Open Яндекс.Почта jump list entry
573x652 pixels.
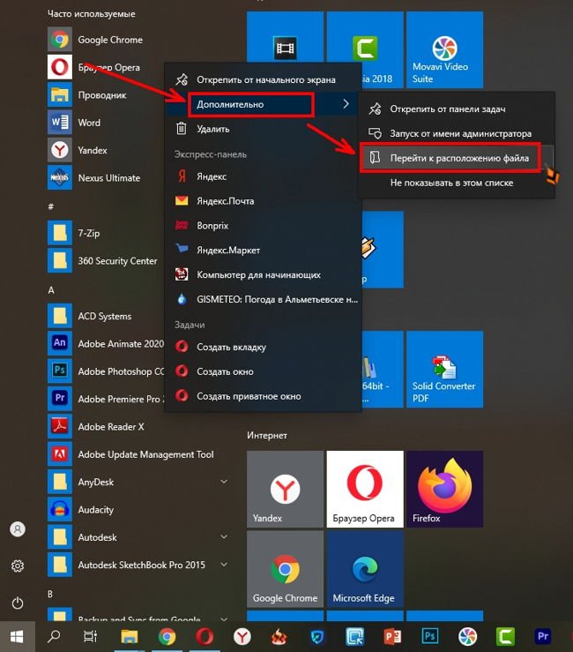coord(263,201)
